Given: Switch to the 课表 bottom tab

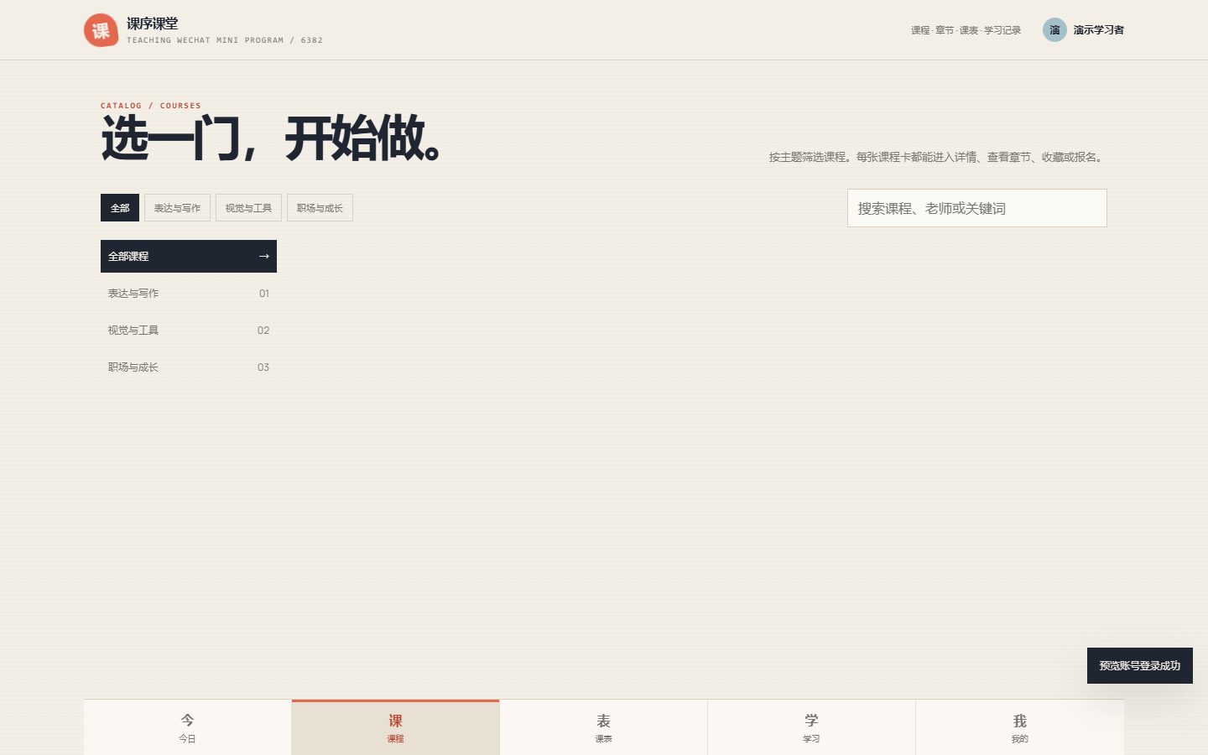Looking at the screenshot, I should [x=603, y=727].
